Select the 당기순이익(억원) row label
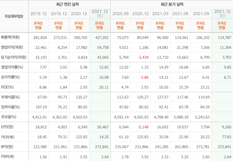Viewport: 233px width, 161px height. [x=13, y=57]
